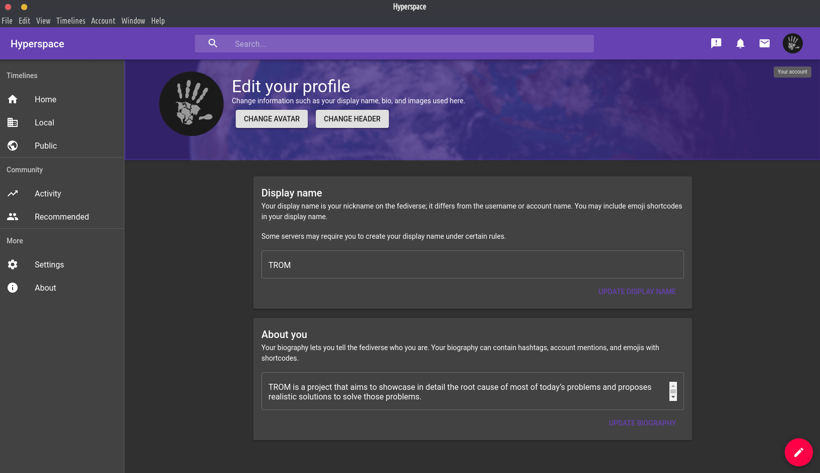The height and width of the screenshot is (473, 820).
Task: Click the display name text field
Action: pyautogui.click(x=472, y=264)
